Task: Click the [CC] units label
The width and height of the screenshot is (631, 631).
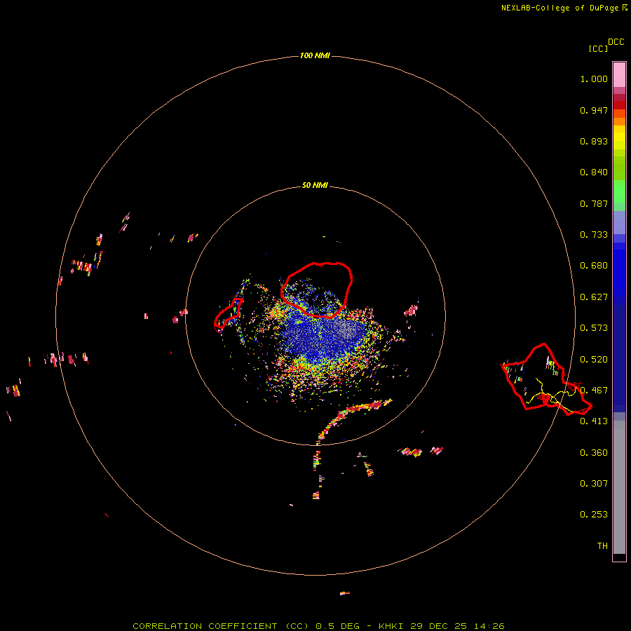Action: point(598,48)
